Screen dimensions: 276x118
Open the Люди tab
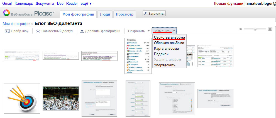click(105, 14)
